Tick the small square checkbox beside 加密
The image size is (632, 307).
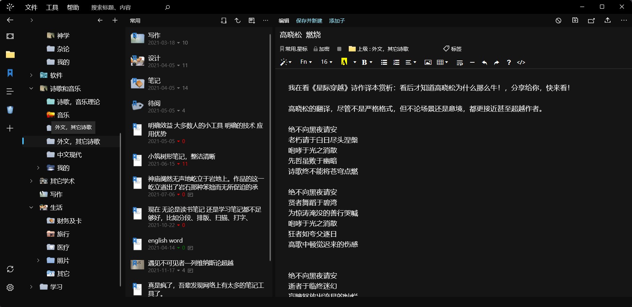(x=339, y=49)
